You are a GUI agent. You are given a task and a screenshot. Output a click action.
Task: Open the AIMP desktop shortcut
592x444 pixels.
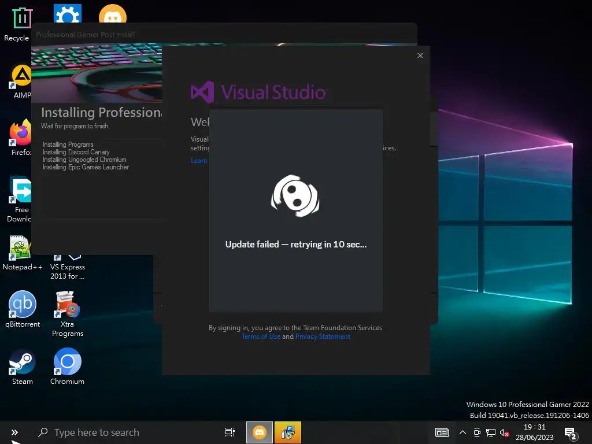click(x=21, y=77)
